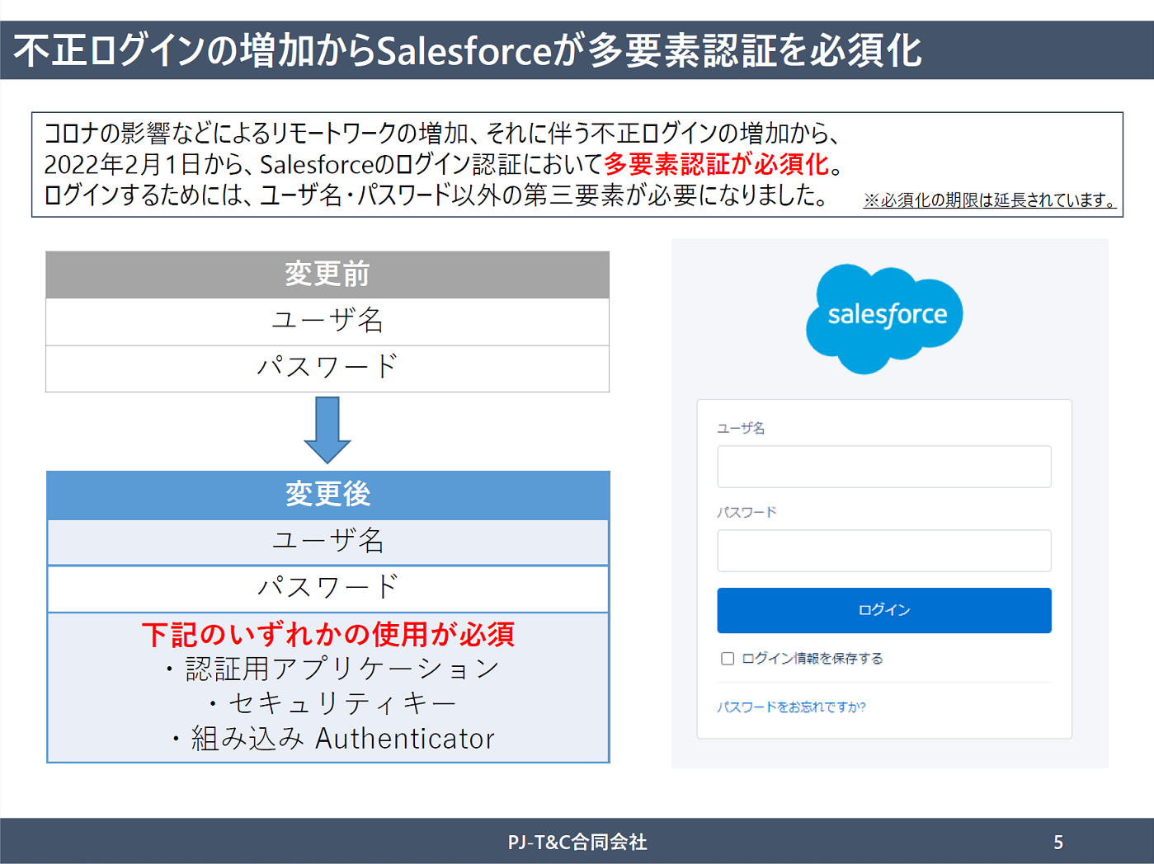Click the underlined ※必須化の期限は延長されています note
The height and width of the screenshot is (864, 1154).
pyautogui.click(x=989, y=200)
